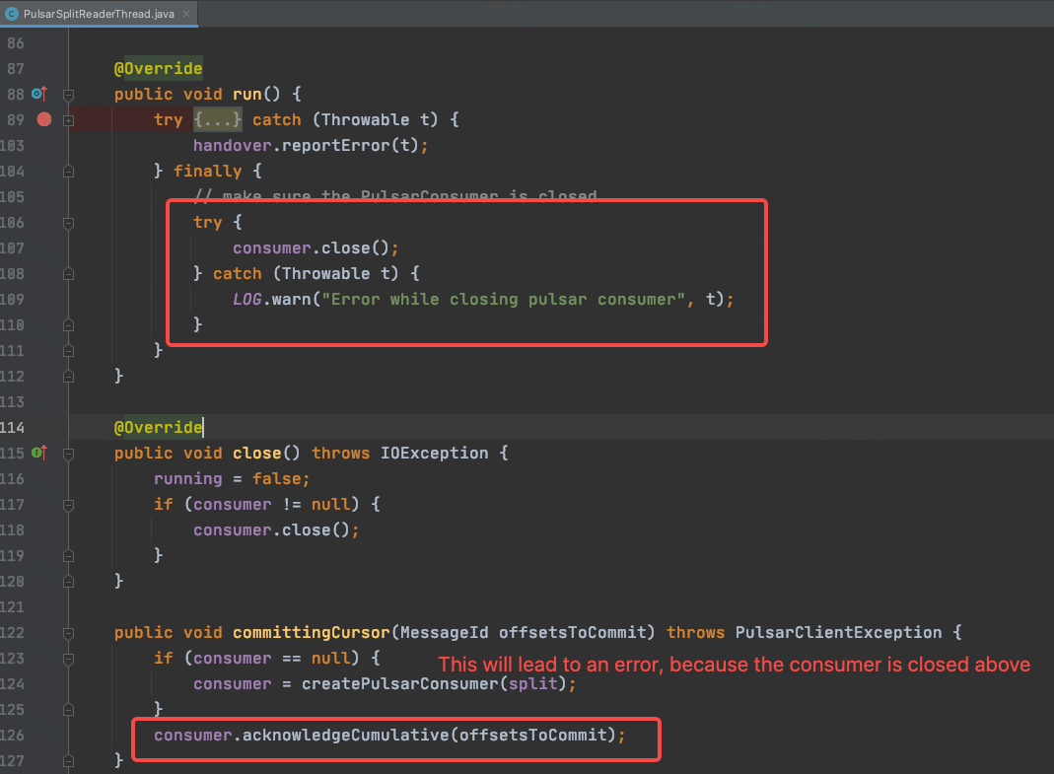Select the PulsarSplitReaderThread.java tab
Viewport: 1054px width, 774px height.
click(x=99, y=14)
